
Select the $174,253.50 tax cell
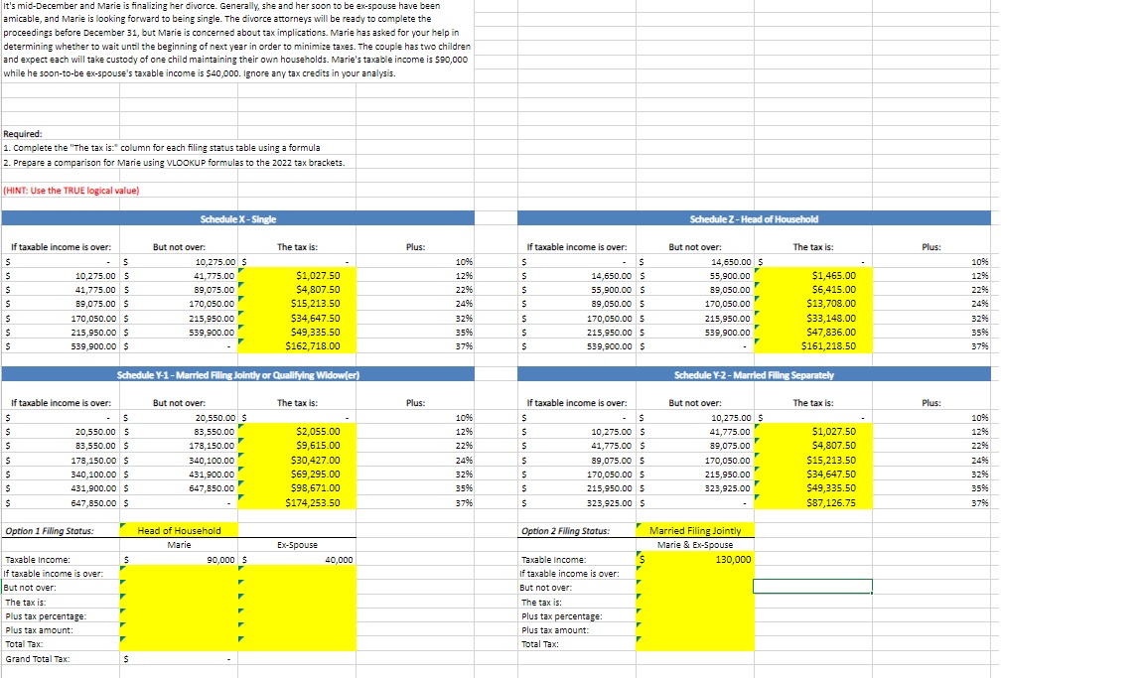pyautogui.click(x=297, y=502)
